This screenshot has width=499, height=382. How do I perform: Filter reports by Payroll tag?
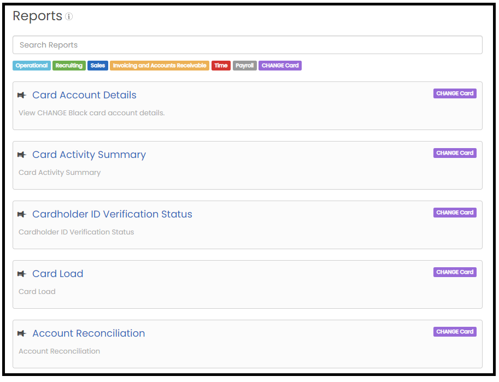pyautogui.click(x=244, y=66)
